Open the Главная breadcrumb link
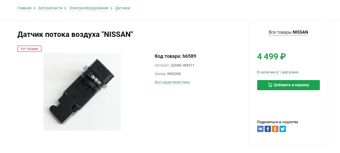This screenshot has width=340, height=153. [x=24, y=8]
